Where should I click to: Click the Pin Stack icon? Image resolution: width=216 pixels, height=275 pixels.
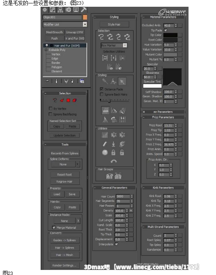47,81
